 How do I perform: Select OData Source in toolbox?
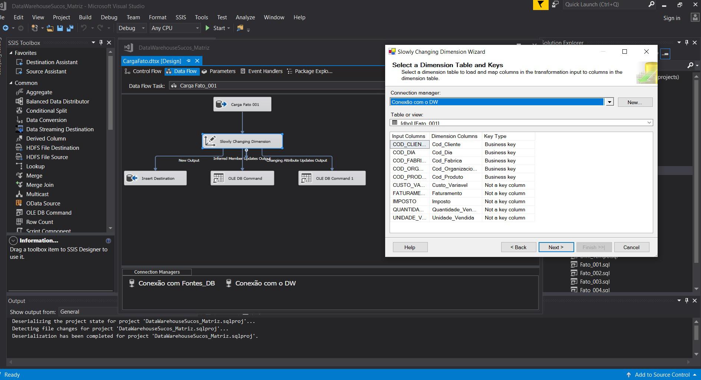43,204
